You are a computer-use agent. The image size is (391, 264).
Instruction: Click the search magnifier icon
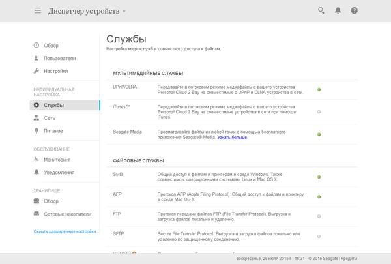tap(321, 10)
